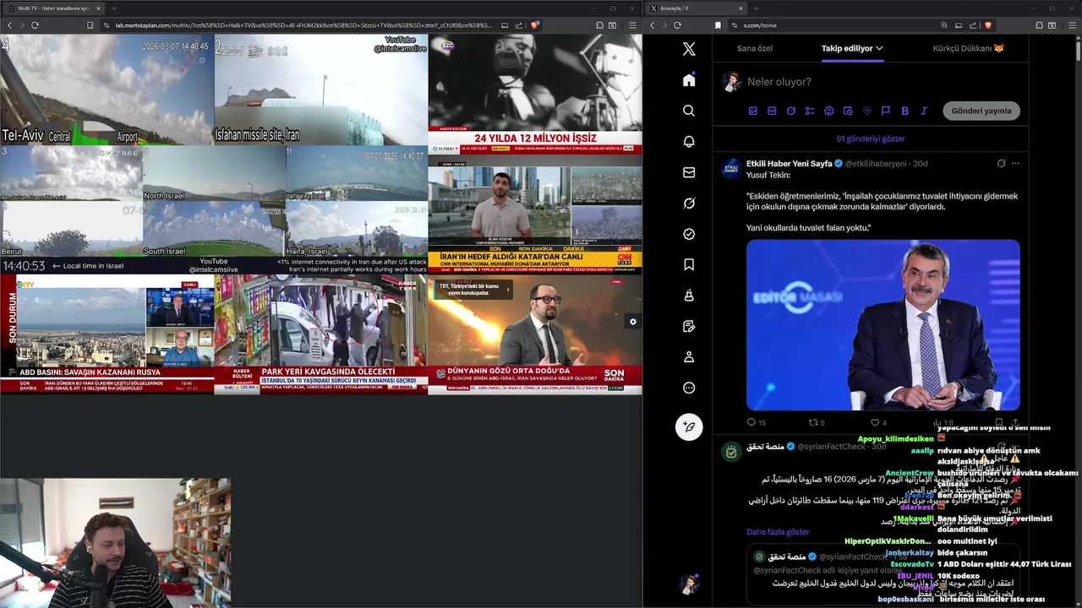The height and width of the screenshot is (608, 1082).
Task: Select Tel-Aviv live camera tile
Action: 107,90
